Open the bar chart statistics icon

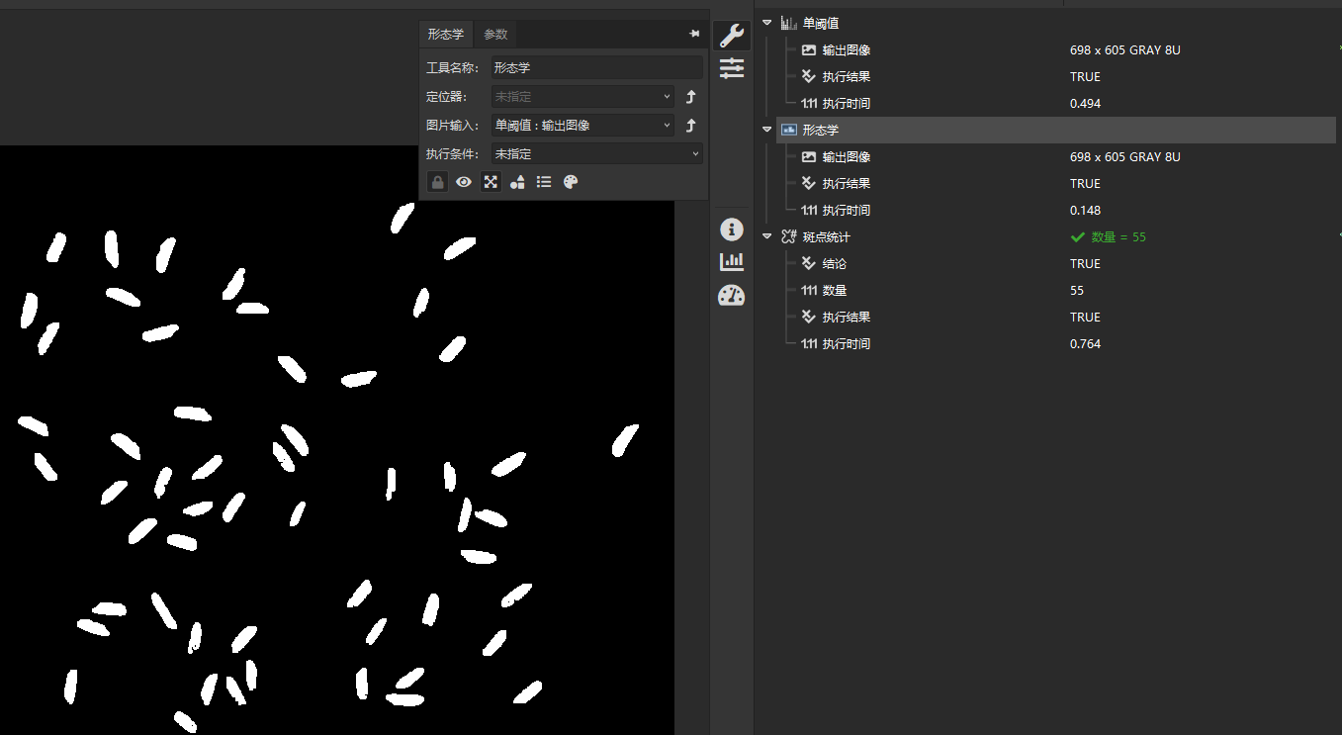732,262
